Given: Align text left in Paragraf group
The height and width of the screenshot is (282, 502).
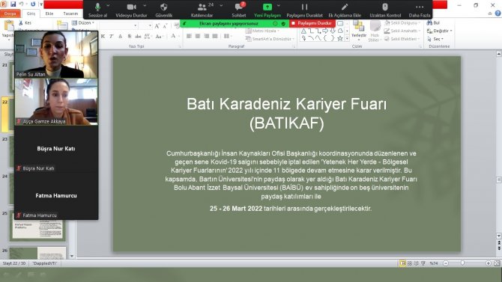Looking at the screenshot, I should 190,36.
